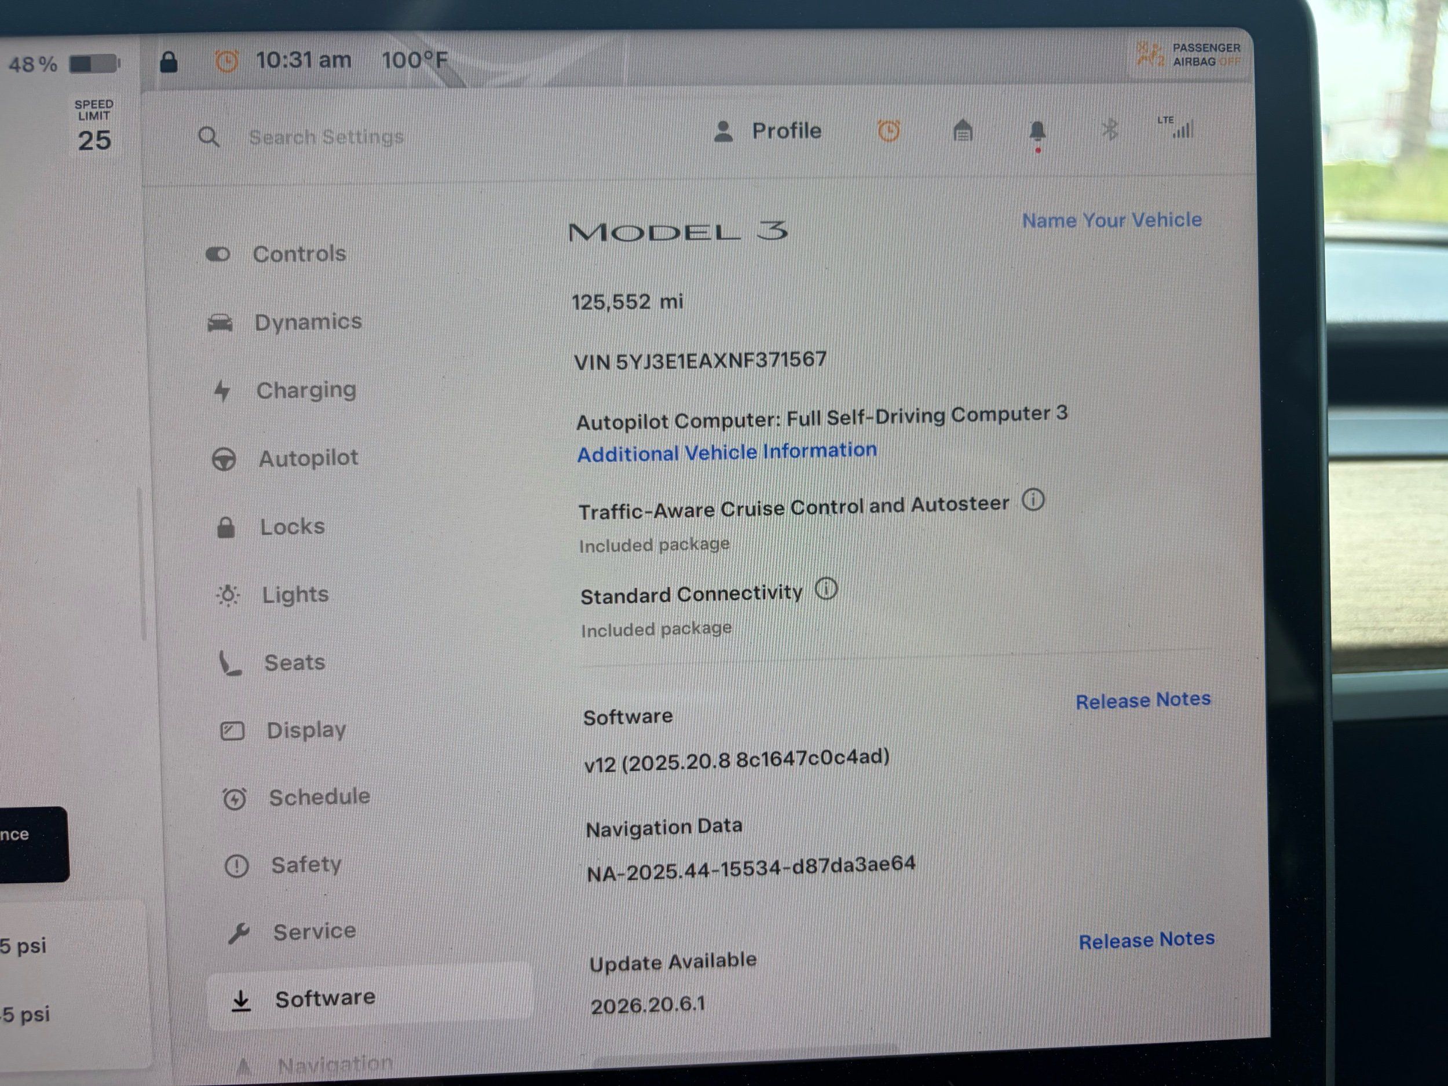Tap the 10:31 am clock time
Viewport: 1448px width, 1086px height.
point(304,61)
